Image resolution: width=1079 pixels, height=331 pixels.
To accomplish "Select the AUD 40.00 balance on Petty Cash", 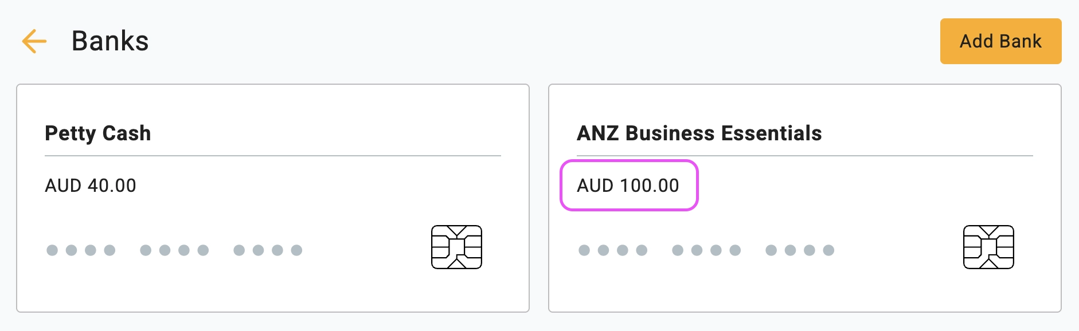I will point(91,186).
